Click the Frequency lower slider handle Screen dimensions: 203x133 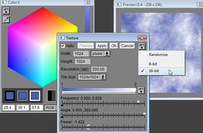pyautogui.click(x=62, y=105)
